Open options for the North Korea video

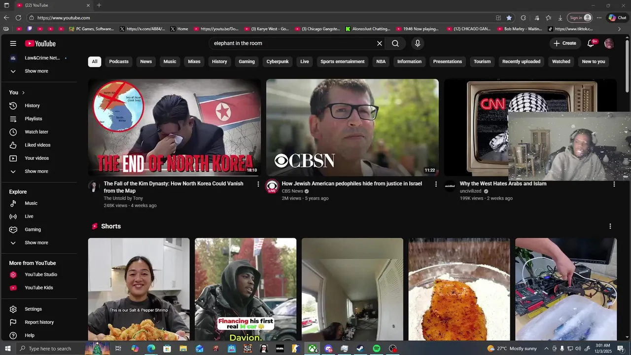pos(258,184)
